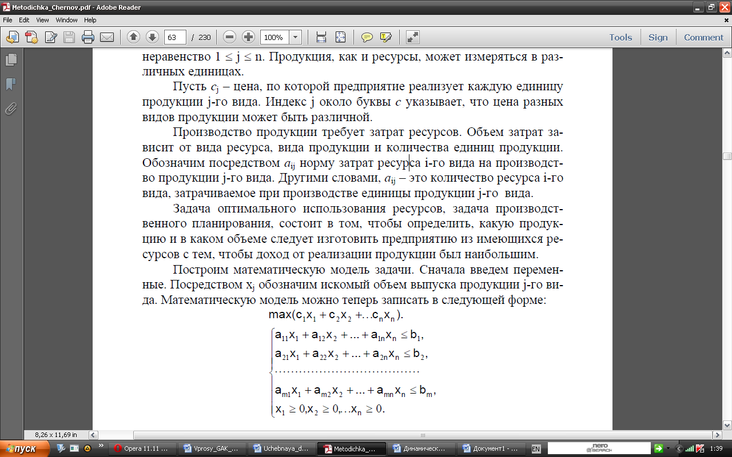Viewport: 732px width, 457px height.
Task: Click the Email (envelope) icon
Action: coord(107,37)
